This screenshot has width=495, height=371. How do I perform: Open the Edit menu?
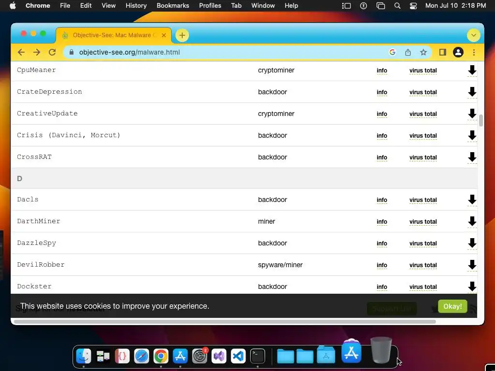pyautogui.click(x=86, y=6)
